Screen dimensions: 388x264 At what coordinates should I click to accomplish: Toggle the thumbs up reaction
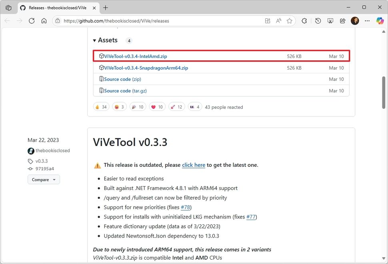pos(101,107)
